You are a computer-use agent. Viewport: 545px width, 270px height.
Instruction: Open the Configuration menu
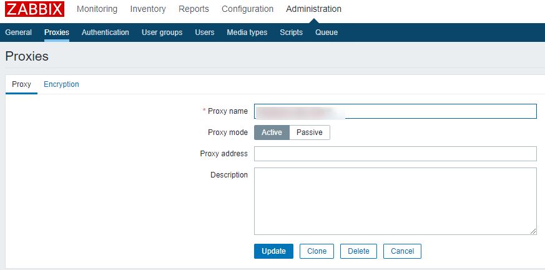pyautogui.click(x=247, y=9)
